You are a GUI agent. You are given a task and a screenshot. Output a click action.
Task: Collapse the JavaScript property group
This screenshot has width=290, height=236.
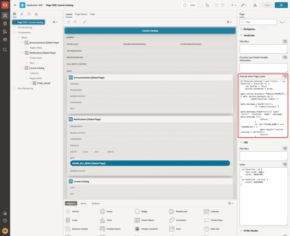241,35
